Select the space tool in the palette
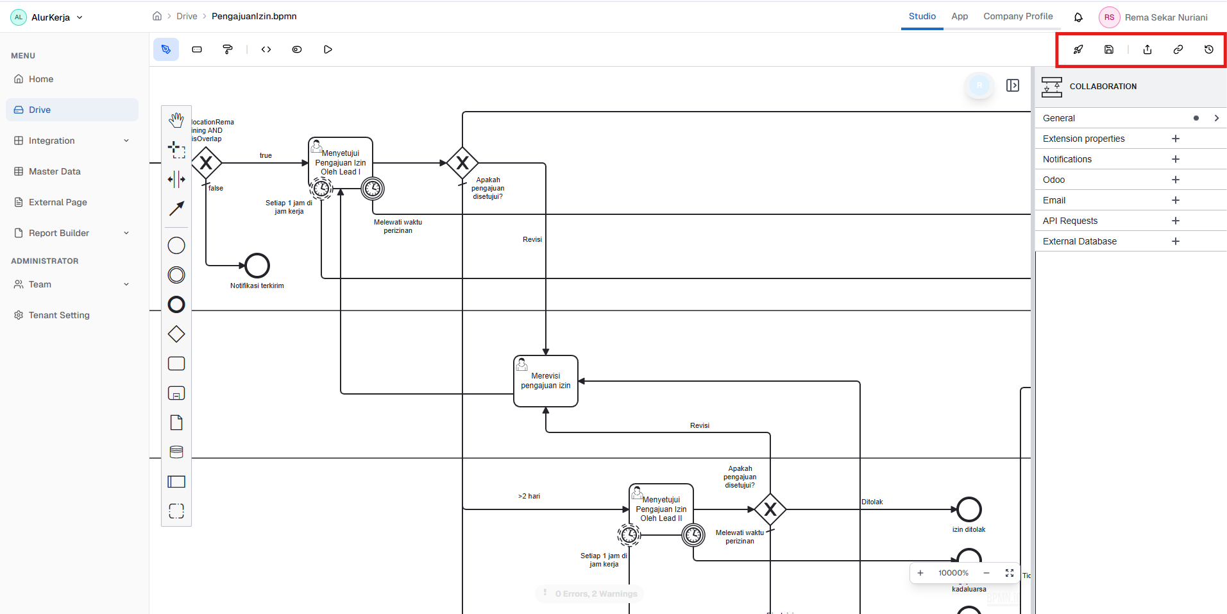The height and width of the screenshot is (614, 1227). [x=176, y=180]
